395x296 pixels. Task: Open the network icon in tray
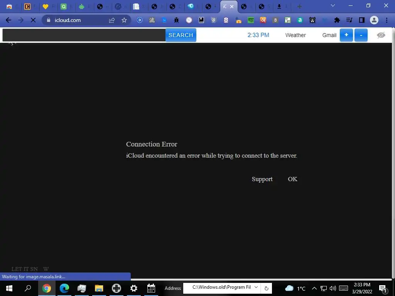(x=324, y=288)
